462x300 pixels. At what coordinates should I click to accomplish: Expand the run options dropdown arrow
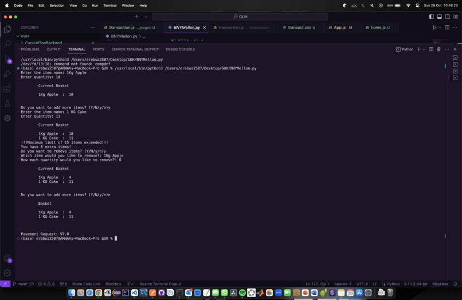(440, 28)
